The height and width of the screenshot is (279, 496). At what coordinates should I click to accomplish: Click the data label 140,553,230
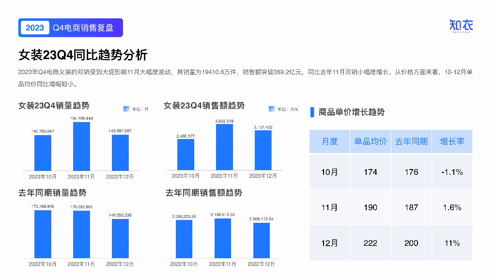tap(120, 215)
